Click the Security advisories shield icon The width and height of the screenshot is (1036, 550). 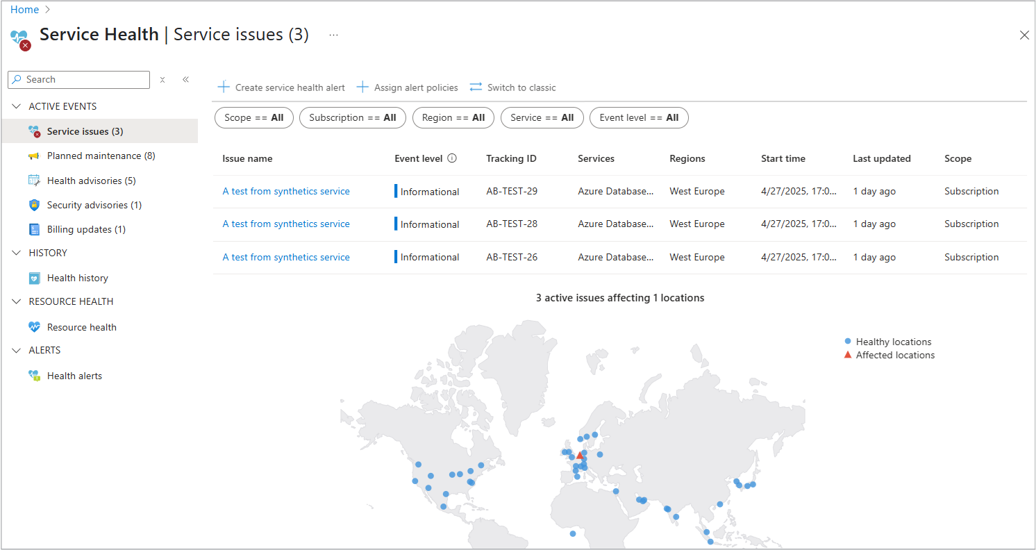(x=34, y=205)
